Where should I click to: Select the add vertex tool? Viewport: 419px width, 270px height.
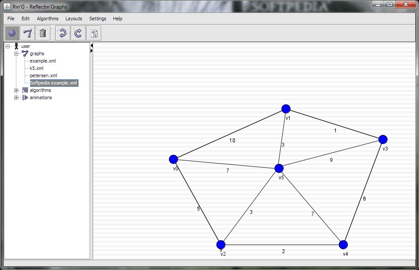12,33
